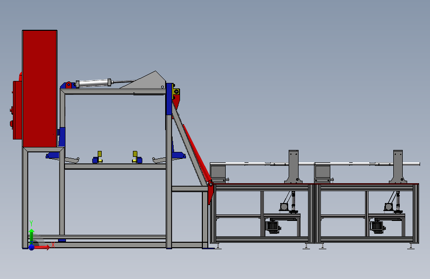This screenshot has height=279, width=430.
Task: Select the white pneumatic cylinder on top frame
Action: 94,83
